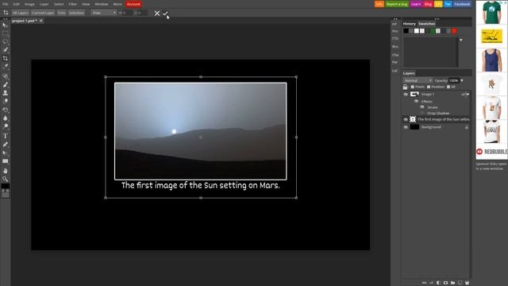Viewport: 508px width, 286px height.
Task: Enable visibility of the Drop Shadow effect
Action: point(422,113)
